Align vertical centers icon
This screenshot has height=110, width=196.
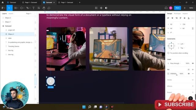pos(184,18)
